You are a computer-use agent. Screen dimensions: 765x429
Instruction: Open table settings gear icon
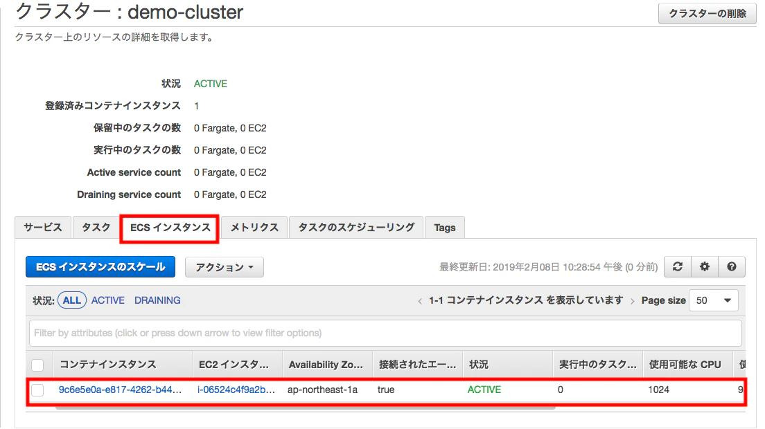pyautogui.click(x=705, y=267)
